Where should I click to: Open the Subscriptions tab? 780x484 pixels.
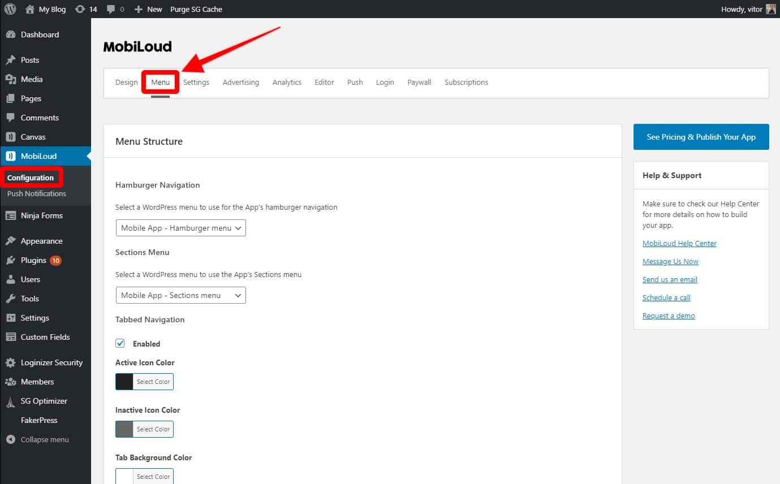coord(466,82)
